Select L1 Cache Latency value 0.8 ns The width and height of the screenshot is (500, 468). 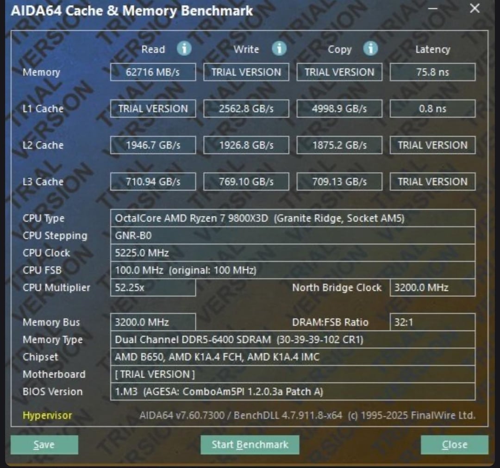click(432, 109)
